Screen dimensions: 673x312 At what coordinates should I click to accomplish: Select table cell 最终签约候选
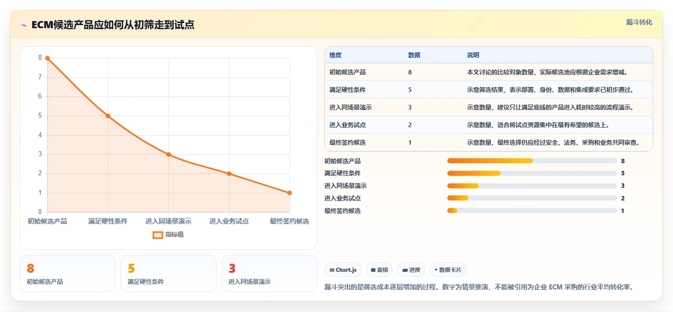coord(348,143)
